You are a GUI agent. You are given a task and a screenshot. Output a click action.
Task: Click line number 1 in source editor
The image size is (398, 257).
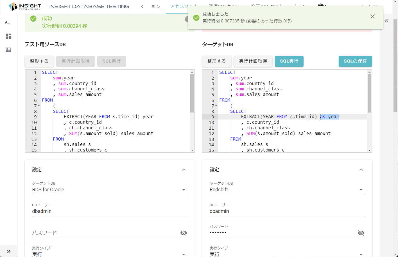click(35, 72)
